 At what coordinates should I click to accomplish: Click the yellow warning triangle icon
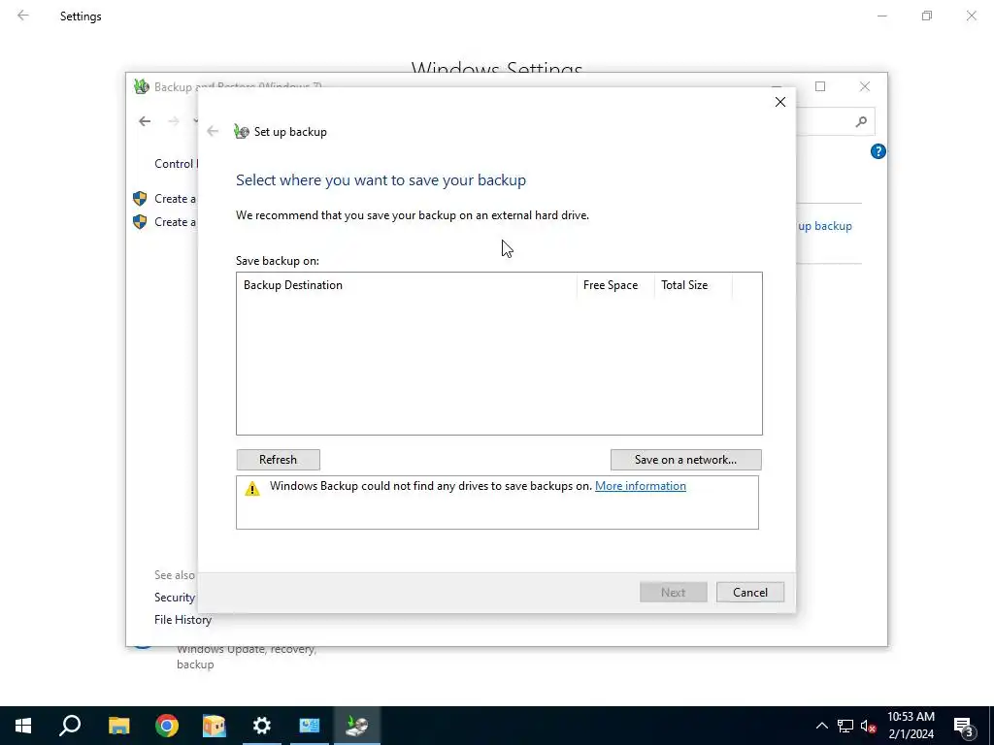[x=252, y=489]
